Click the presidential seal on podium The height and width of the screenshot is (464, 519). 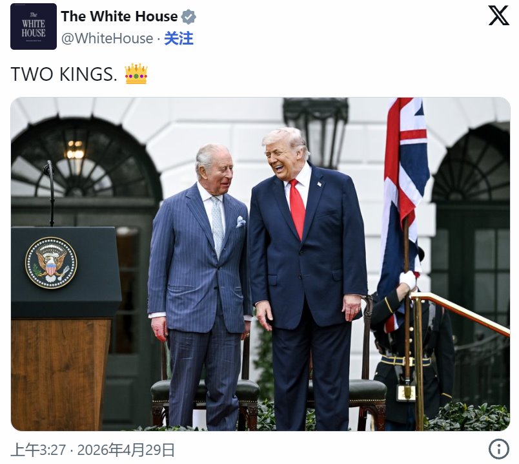point(51,262)
